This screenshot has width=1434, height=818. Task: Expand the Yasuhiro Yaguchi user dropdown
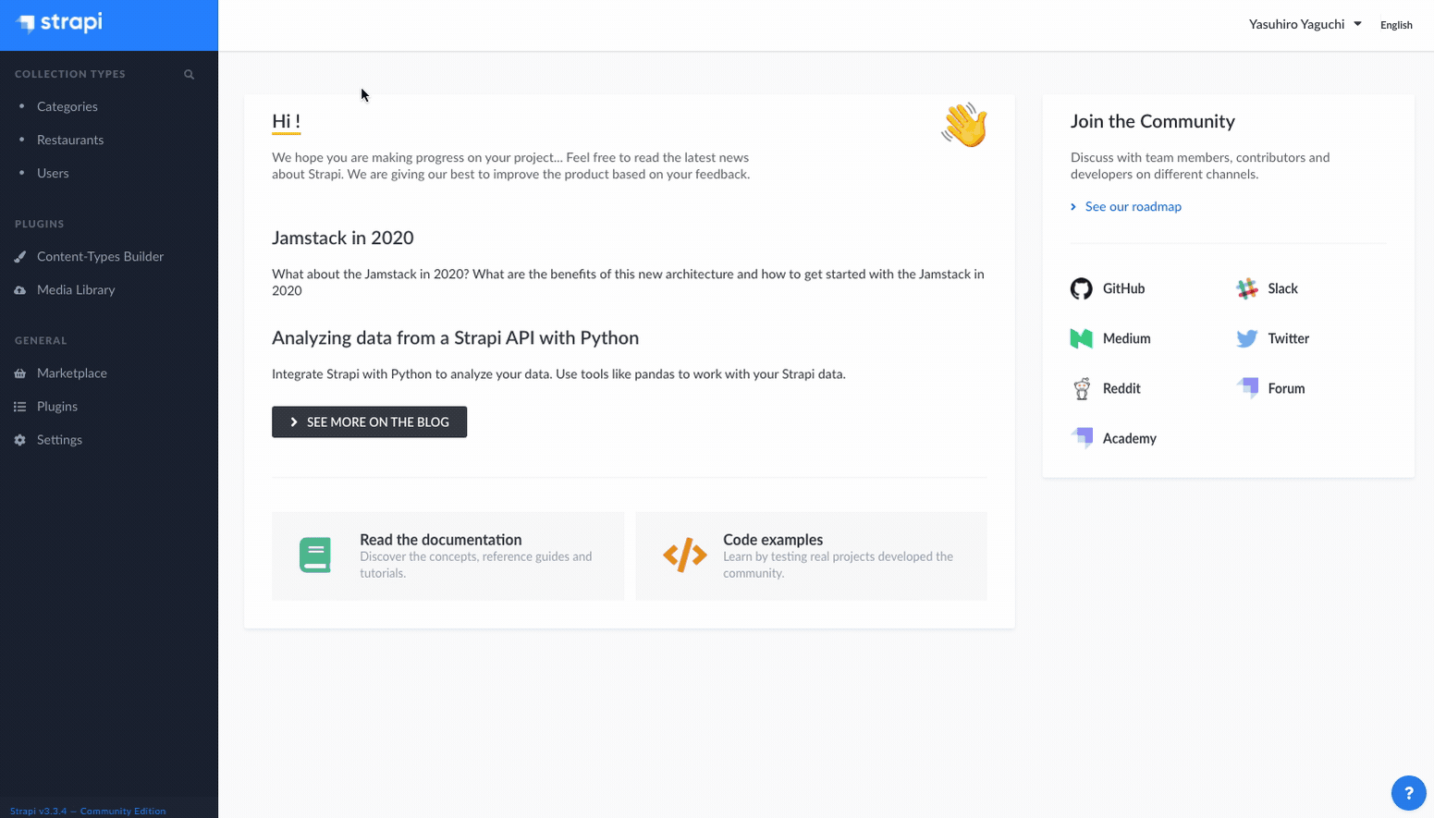(1305, 24)
